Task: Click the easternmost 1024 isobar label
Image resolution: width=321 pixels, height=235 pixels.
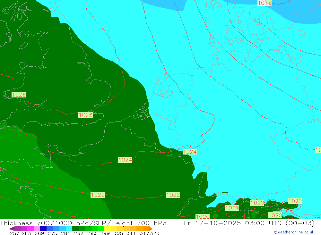Action: [x=190, y=152]
